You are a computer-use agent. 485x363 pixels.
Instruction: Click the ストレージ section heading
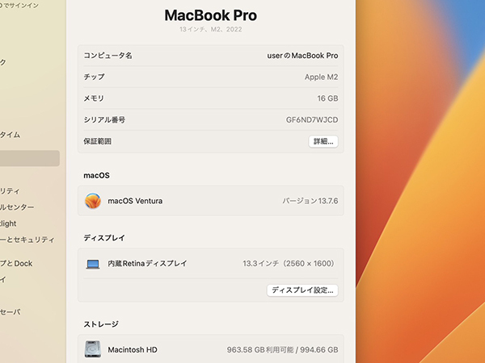101,324
